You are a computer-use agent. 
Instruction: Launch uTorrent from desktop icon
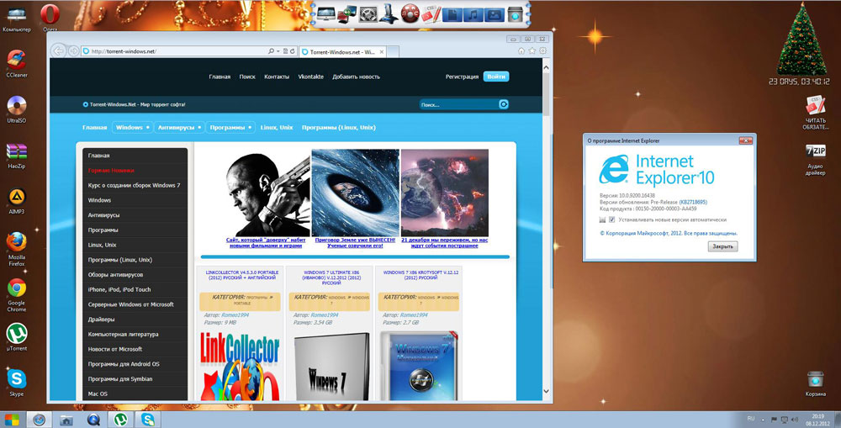coord(16,335)
